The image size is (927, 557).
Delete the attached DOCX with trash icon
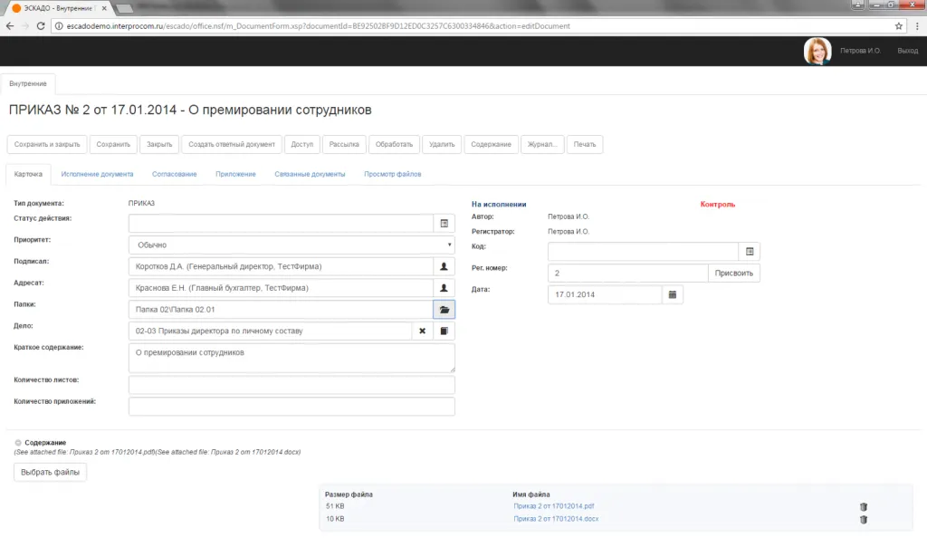pos(863,520)
